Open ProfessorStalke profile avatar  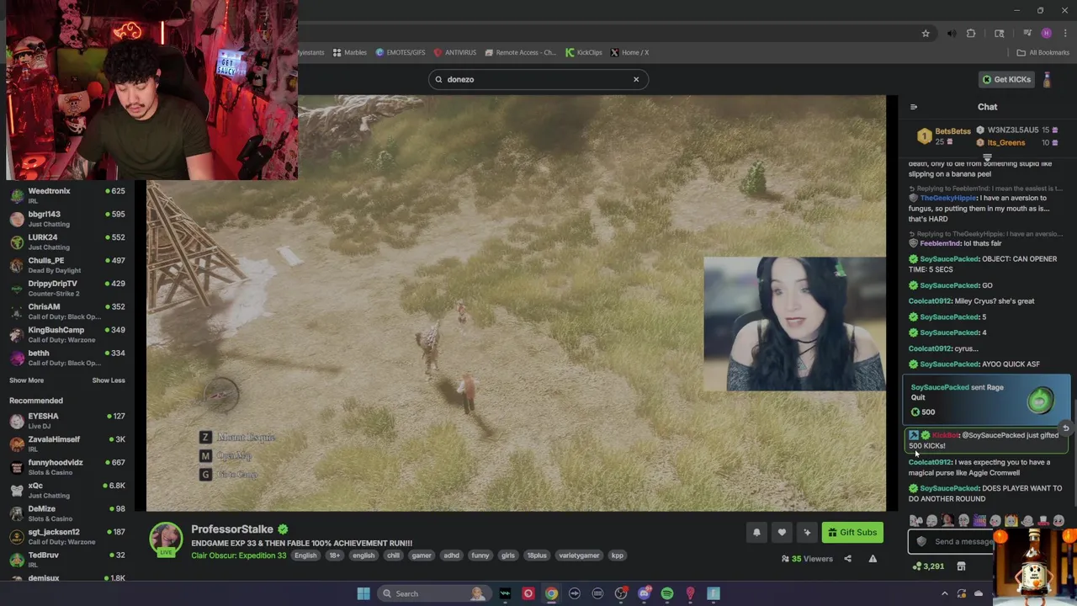[166, 540]
